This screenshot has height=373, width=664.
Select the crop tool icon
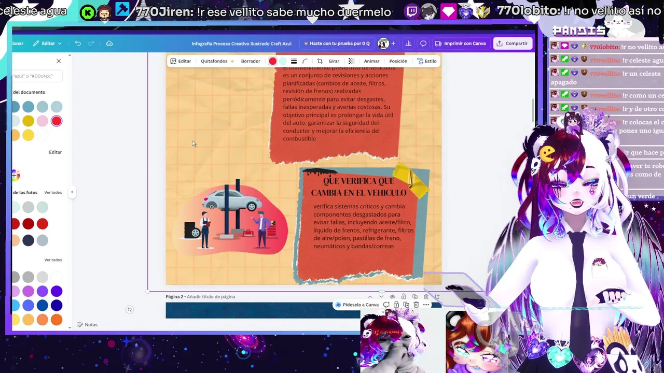[x=320, y=61]
